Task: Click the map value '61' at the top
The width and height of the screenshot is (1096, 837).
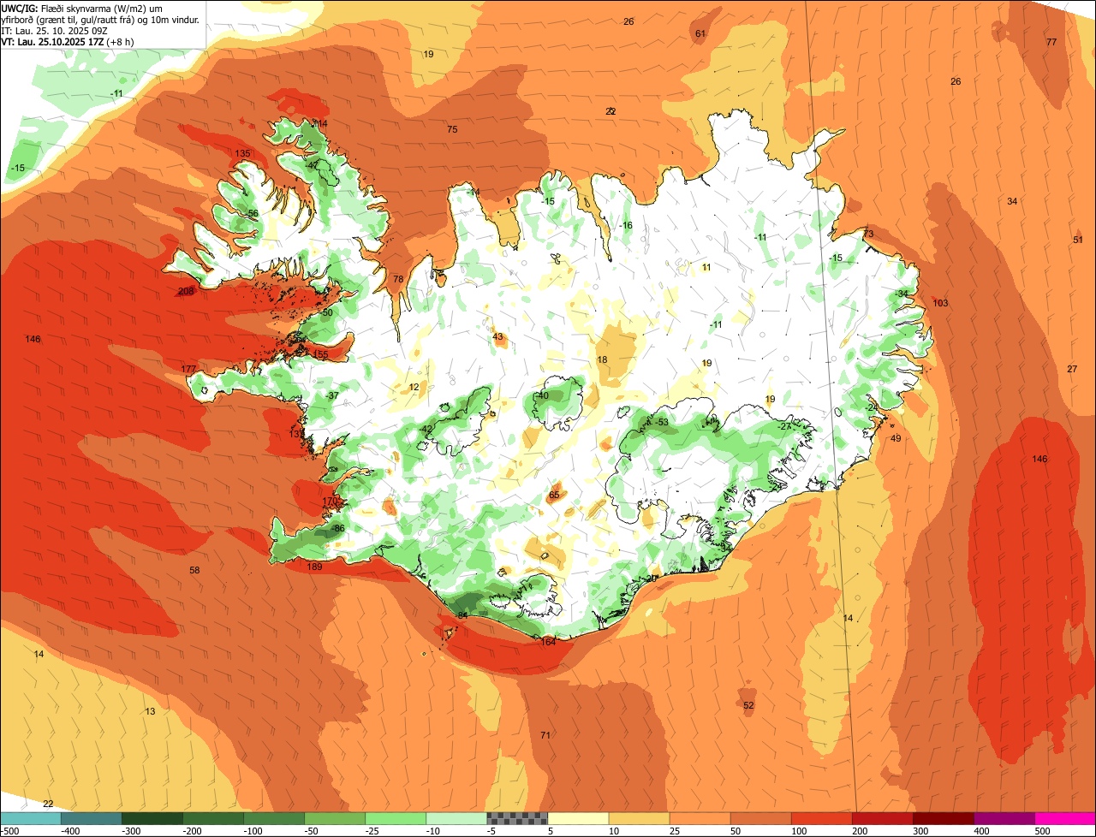Action: [x=700, y=34]
